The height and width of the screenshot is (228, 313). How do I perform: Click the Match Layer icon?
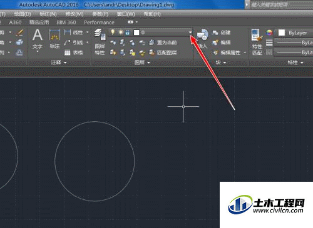[151, 52]
